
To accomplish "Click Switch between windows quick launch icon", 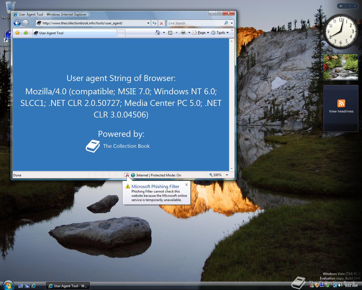I will (27, 286).
